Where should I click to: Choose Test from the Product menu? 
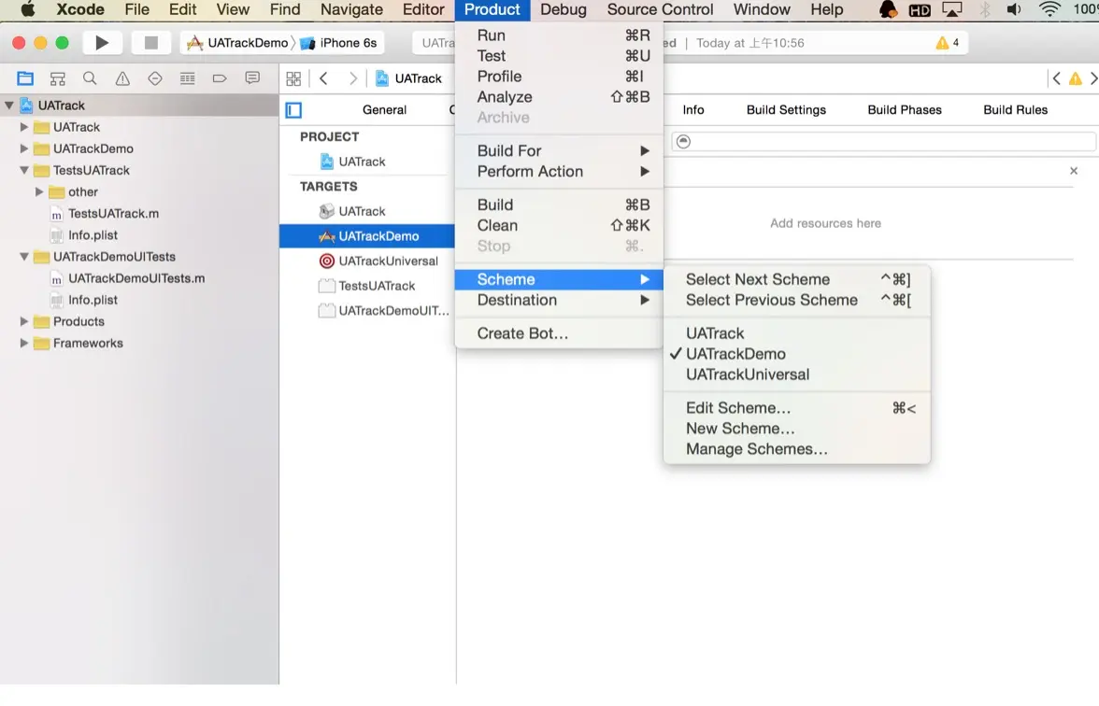559,56
